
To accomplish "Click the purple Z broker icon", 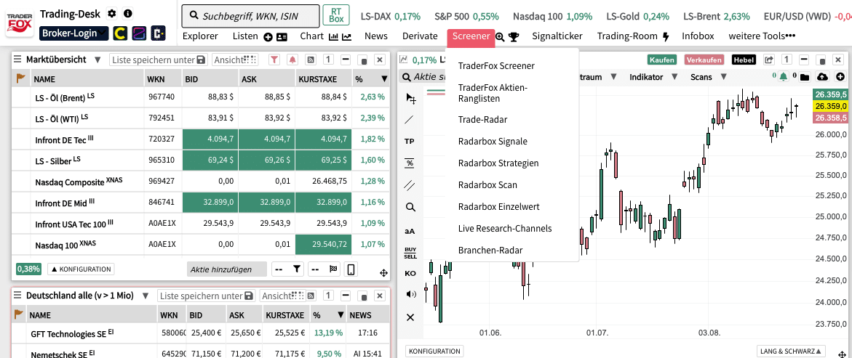I will tap(139, 33).
